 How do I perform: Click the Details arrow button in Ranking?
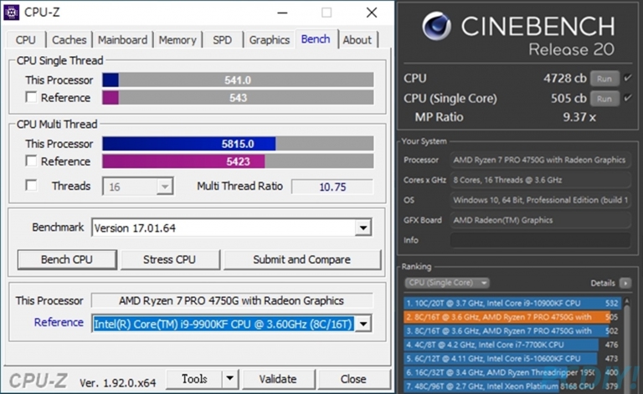click(625, 283)
